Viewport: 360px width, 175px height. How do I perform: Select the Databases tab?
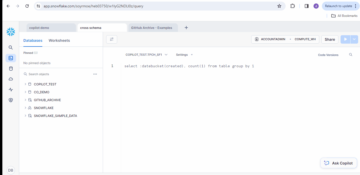click(x=33, y=41)
